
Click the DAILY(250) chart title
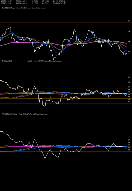click(23, 8)
